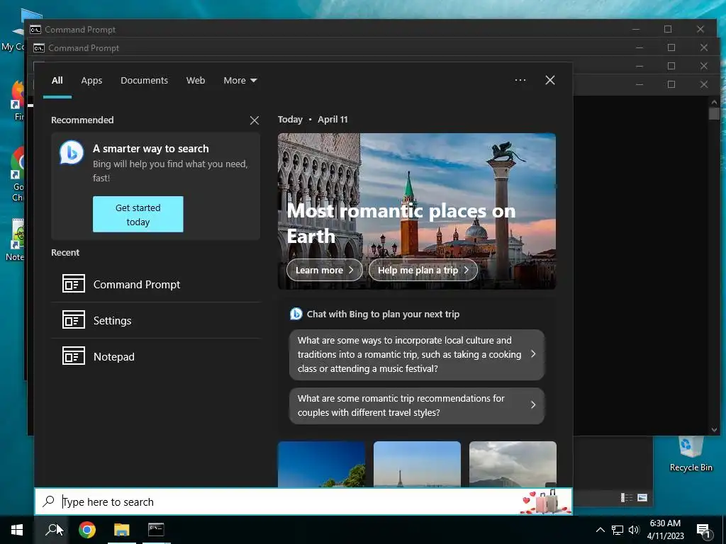
Task: Select the different travel styles suggestion
Action: pos(417,405)
